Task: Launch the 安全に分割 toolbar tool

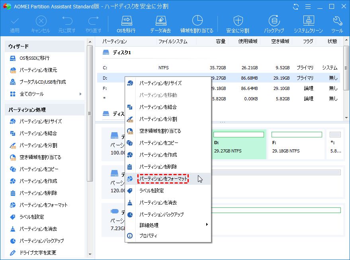Action: [x=238, y=24]
